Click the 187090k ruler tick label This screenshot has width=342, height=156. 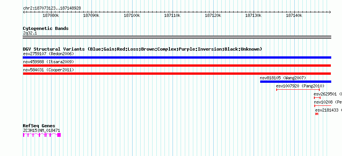point(91,16)
